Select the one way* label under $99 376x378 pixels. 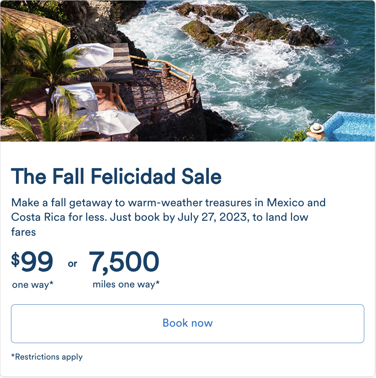click(x=33, y=285)
